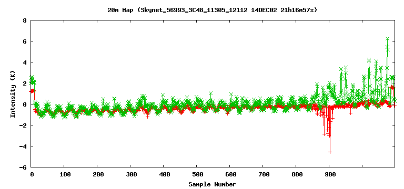
Task: Click the y-axis tick label 6
Action: pos(25,41)
